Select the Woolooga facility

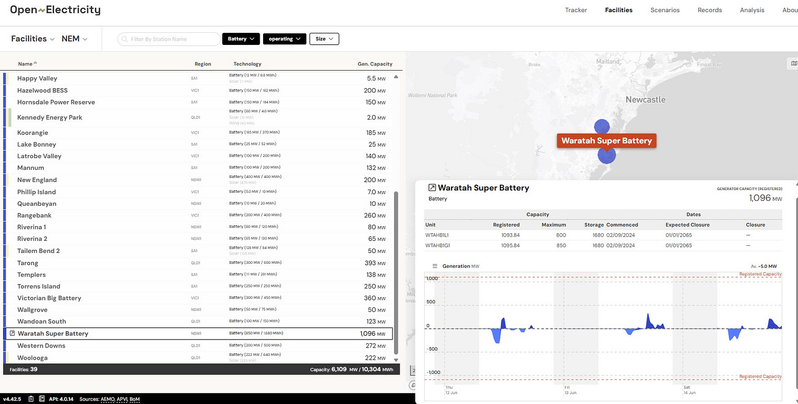198,358
